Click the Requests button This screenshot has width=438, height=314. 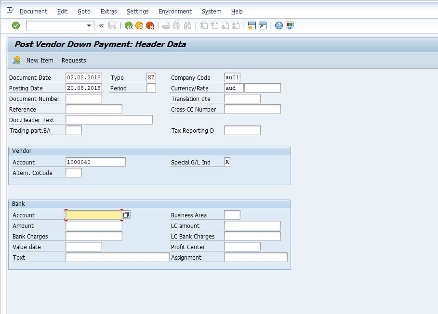(74, 60)
